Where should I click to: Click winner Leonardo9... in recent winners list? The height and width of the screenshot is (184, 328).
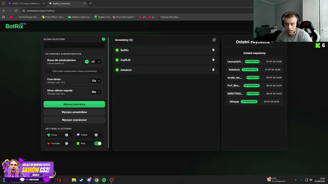coord(255,62)
